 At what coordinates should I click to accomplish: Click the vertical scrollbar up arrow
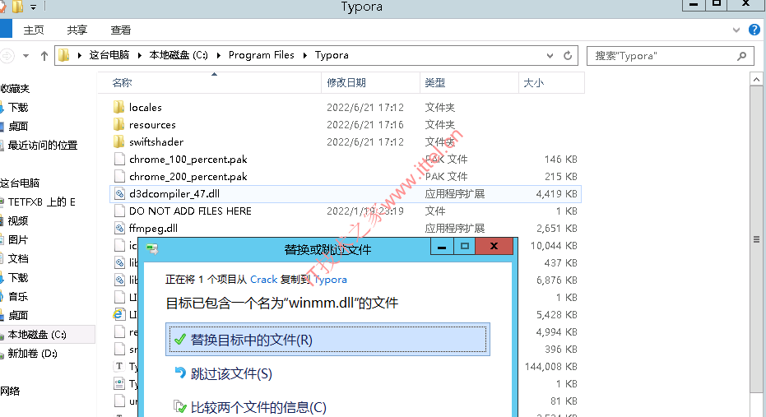pyautogui.click(x=756, y=79)
